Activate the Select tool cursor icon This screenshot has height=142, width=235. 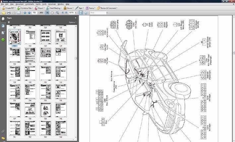(47, 13)
